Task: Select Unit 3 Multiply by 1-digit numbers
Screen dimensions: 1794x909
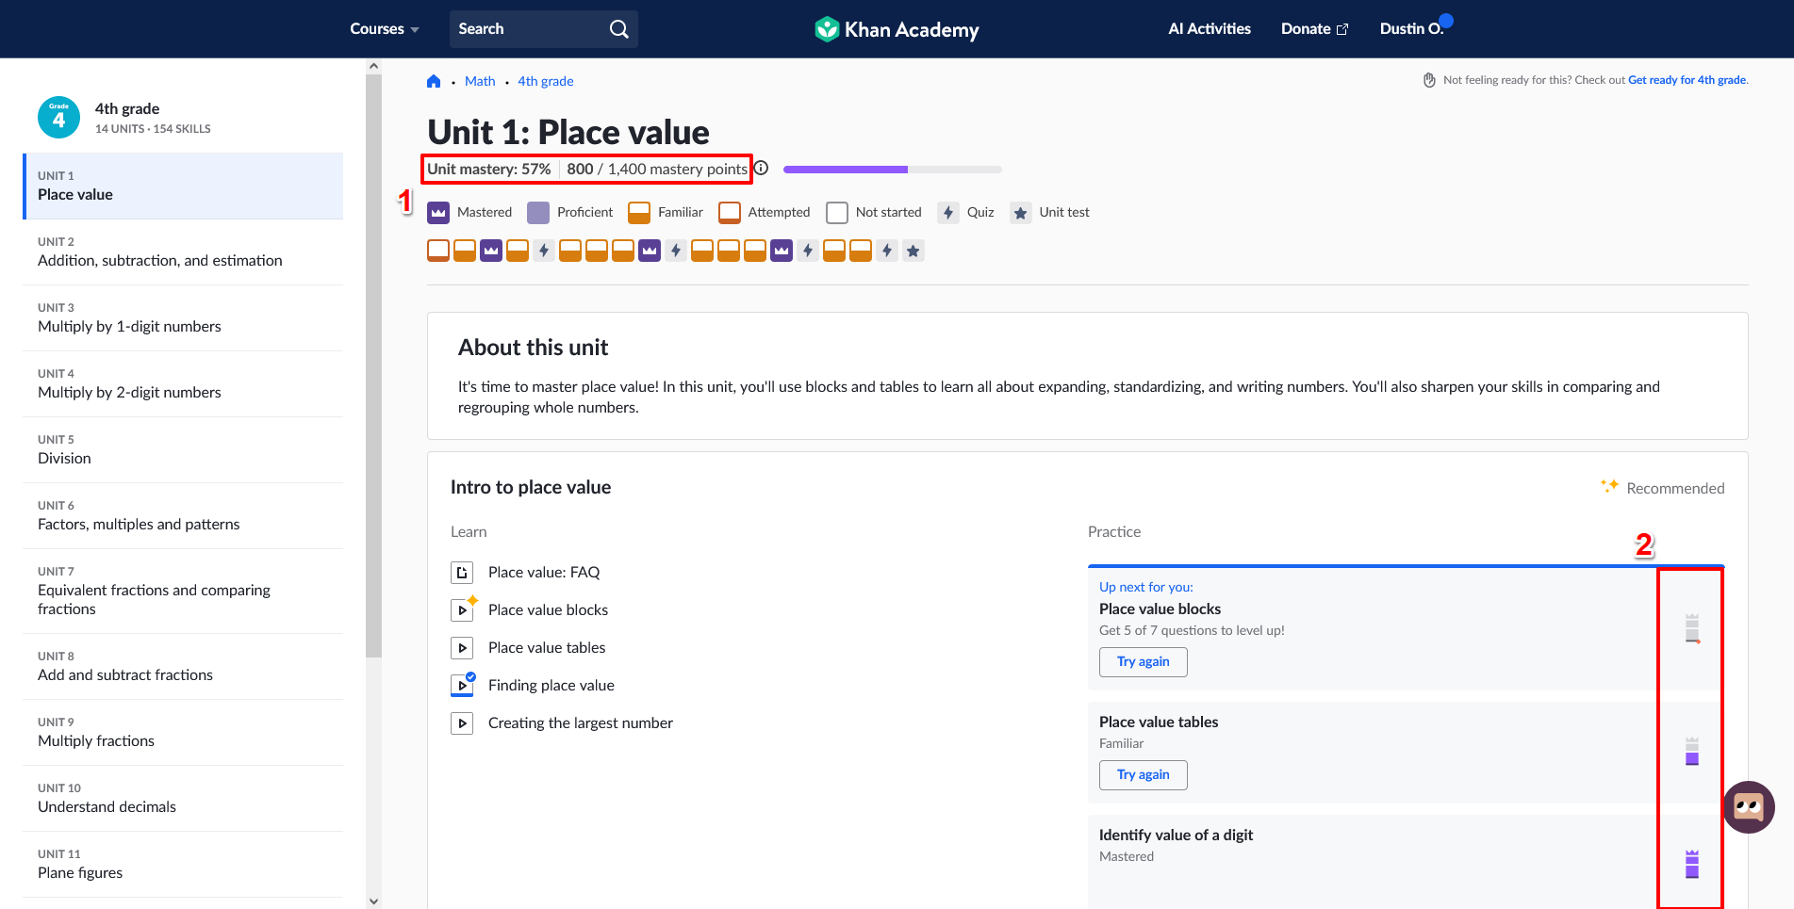Action: tap(184, 318)
